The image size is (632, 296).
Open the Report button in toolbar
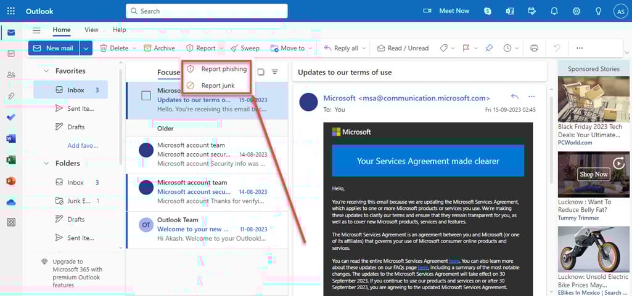(201, 48)
